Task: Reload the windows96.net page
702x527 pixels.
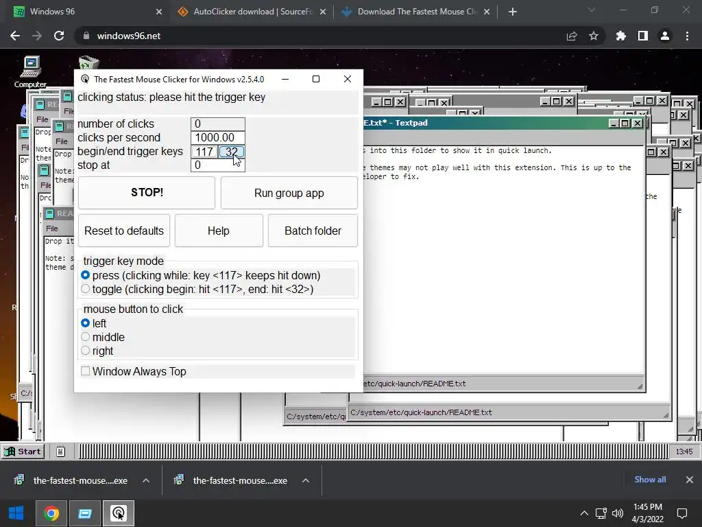Action: (59, 36)
